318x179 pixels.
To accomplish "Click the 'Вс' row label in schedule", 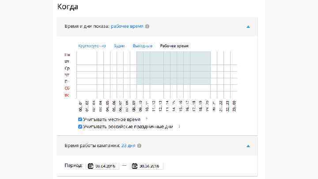I will [x=67, y=95].
